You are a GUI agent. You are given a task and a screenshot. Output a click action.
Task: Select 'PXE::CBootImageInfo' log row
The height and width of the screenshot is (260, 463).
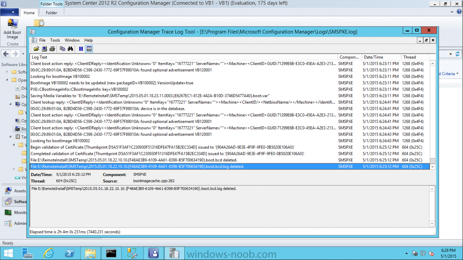click(x=230, y=89)
